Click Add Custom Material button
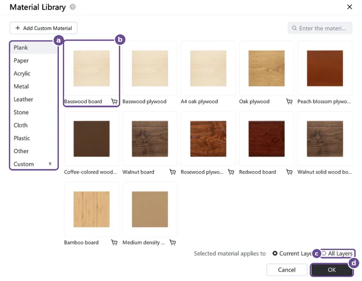Viewport: 362px width, 281px height. 43,28
